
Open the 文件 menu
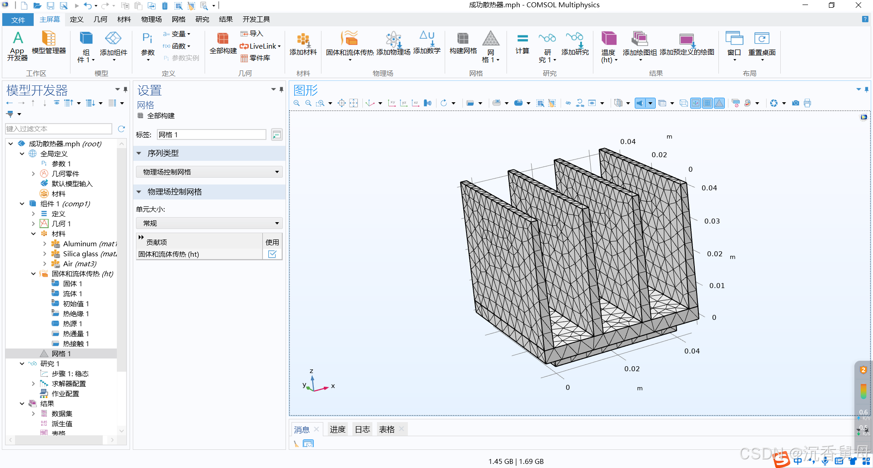18,20
